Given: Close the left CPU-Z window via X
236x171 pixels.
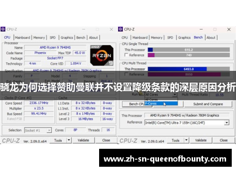Looking at the screenshot, I should [x=111, y=29].
